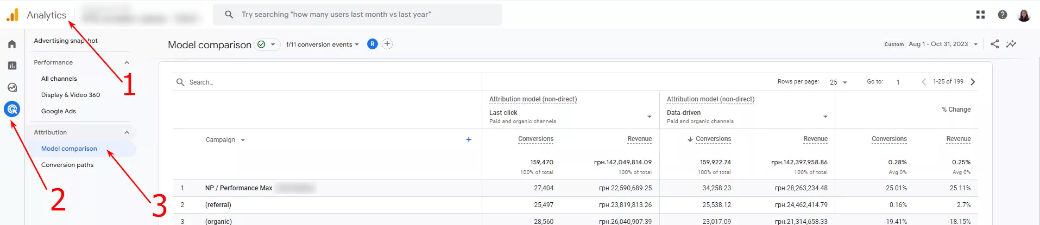1040x225 pixels.
Task: Open Display & Video 360 report
Action: pos(71,95)
